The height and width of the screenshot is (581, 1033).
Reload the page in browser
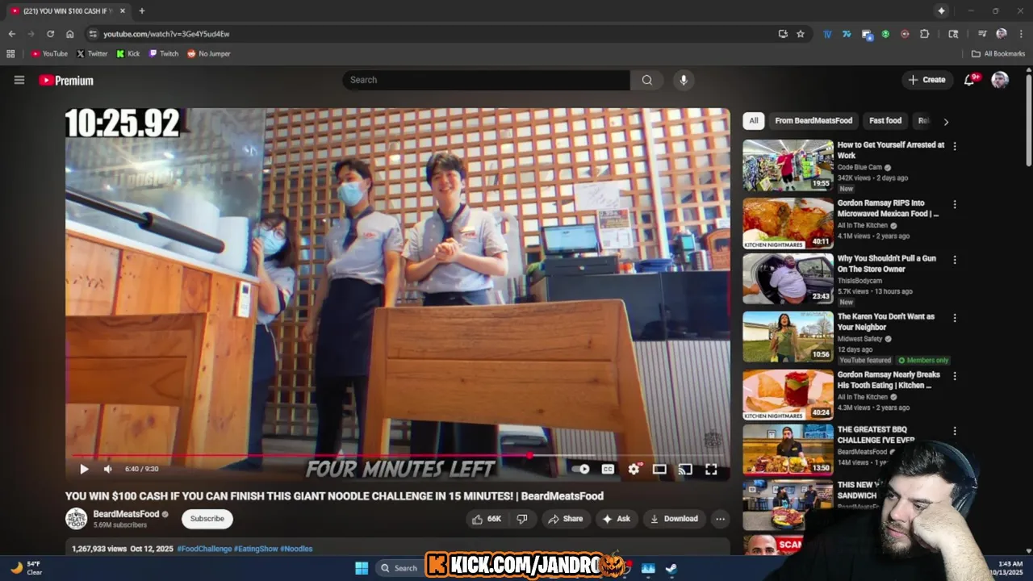50,34
